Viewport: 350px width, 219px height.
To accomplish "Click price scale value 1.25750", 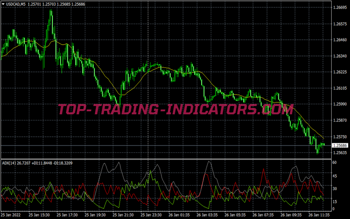I will point(340,137).
